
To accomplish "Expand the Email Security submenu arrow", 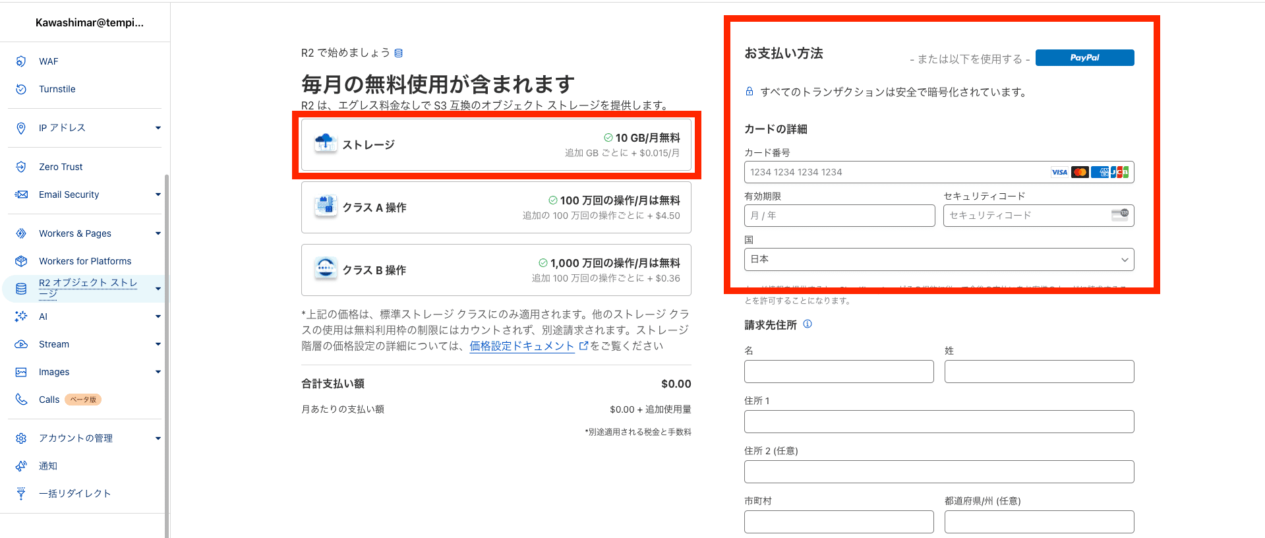I will click(x=158, y=194).
